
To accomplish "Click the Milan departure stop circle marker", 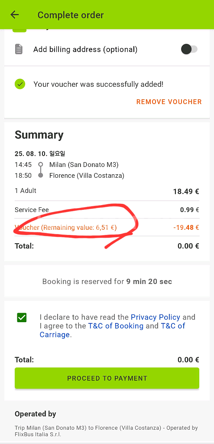I will click(x=41, y=164).
